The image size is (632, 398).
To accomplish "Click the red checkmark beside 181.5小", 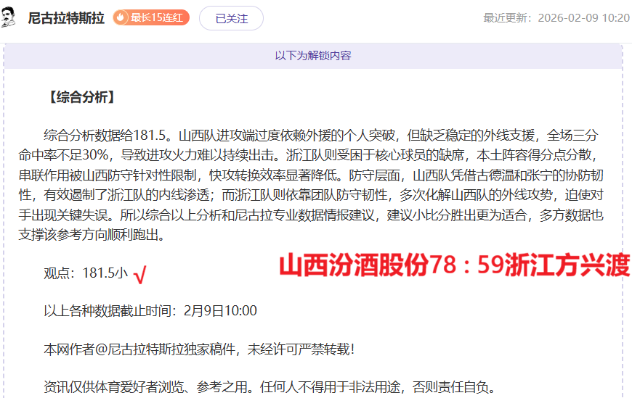I will pyautogui.click(x=140, y=274).
